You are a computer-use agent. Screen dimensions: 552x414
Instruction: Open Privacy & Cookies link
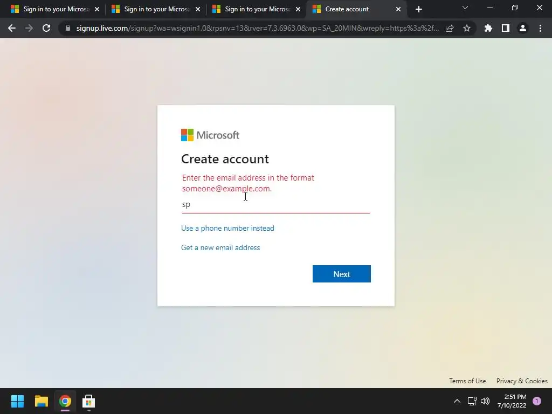pyautogui.click(x=522, y=381)
